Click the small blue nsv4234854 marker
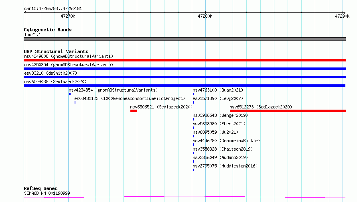The width and height of the screenshot is (357, 202). click(70, 94)
